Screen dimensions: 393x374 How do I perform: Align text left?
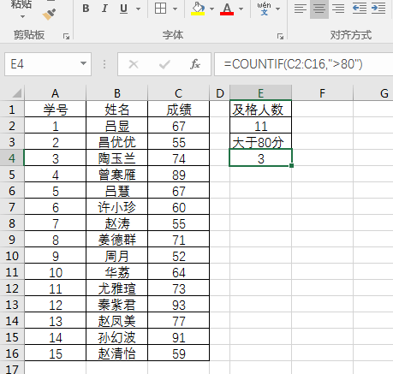point(301,9)
